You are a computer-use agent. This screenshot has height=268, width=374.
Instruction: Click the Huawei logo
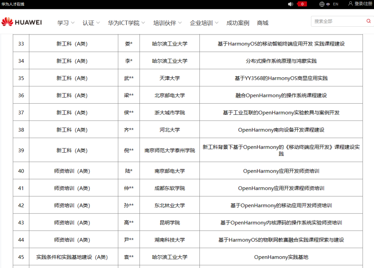(22, 22)
